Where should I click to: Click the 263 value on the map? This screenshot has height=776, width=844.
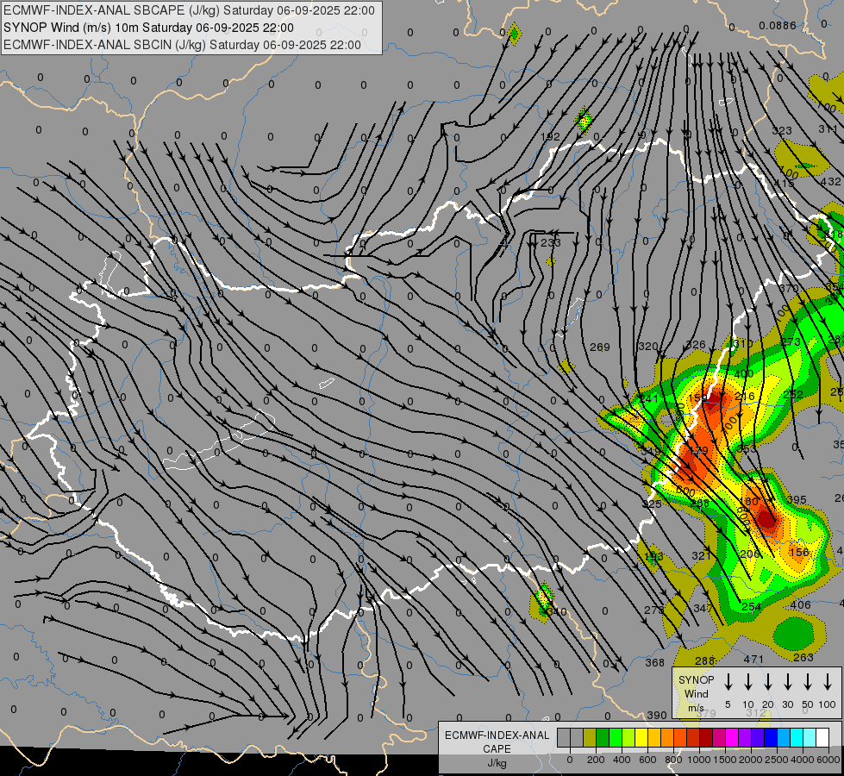click(803, 658)
